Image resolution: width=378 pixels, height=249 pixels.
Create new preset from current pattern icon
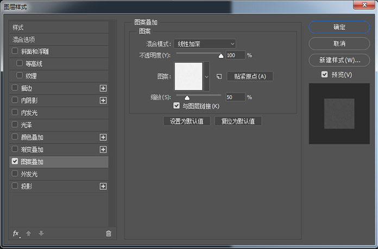point(219,77)
